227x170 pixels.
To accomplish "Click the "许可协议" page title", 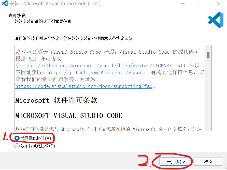I will coord(17,16).
